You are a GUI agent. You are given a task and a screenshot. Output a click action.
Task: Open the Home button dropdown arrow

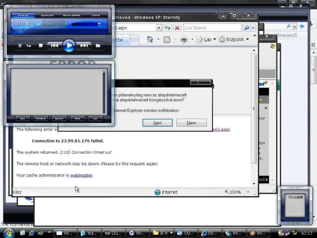[158, 39]
